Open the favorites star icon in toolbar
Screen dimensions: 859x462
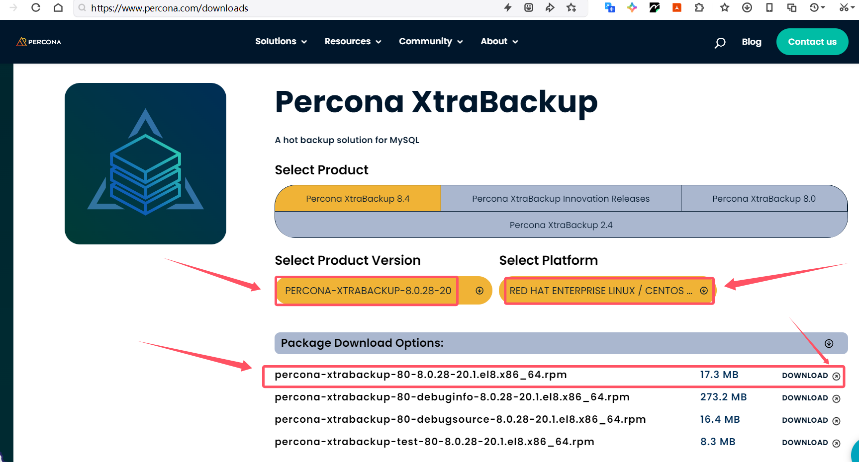(x=725, y=7)
